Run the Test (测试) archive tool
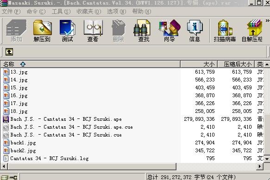This screenshot has height=180, width=270. click(x=67, y=31)
